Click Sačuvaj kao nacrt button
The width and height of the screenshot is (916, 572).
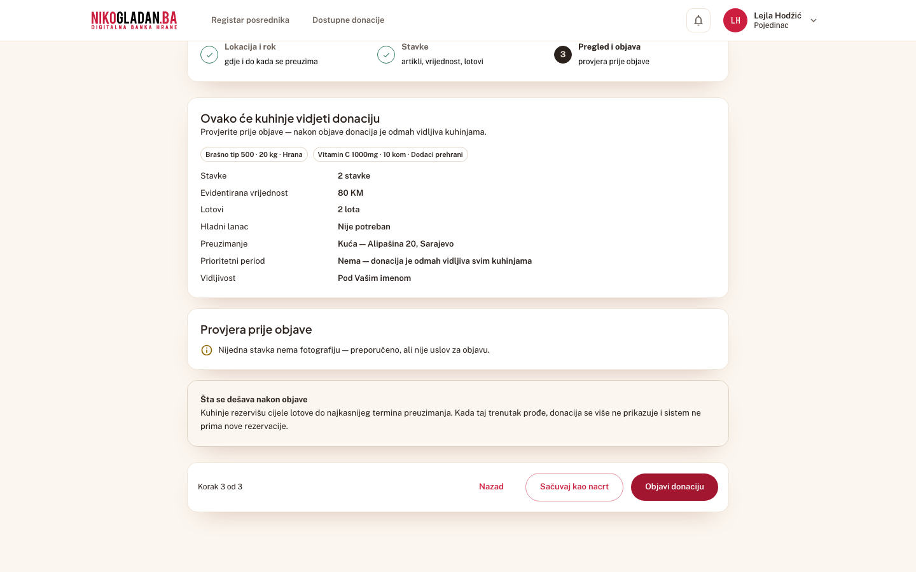[574, 487]
